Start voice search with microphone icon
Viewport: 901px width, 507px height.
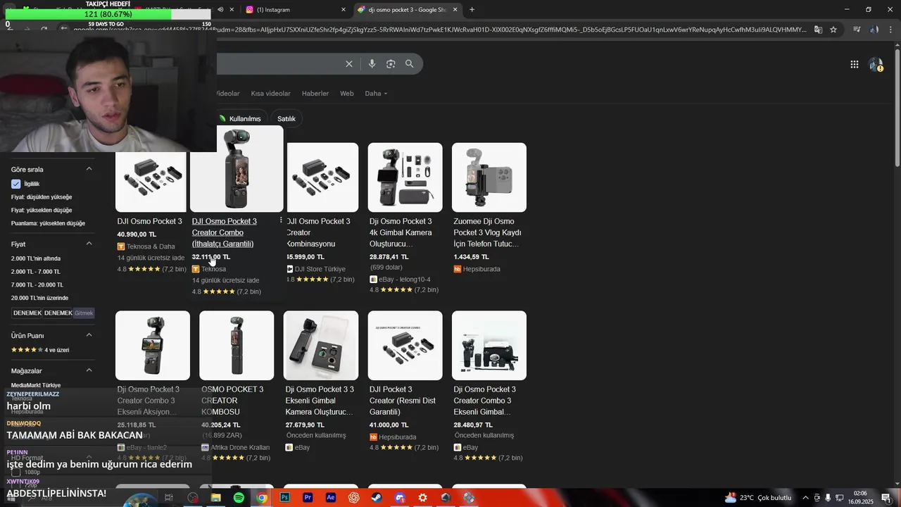click(x=372, y=64)
